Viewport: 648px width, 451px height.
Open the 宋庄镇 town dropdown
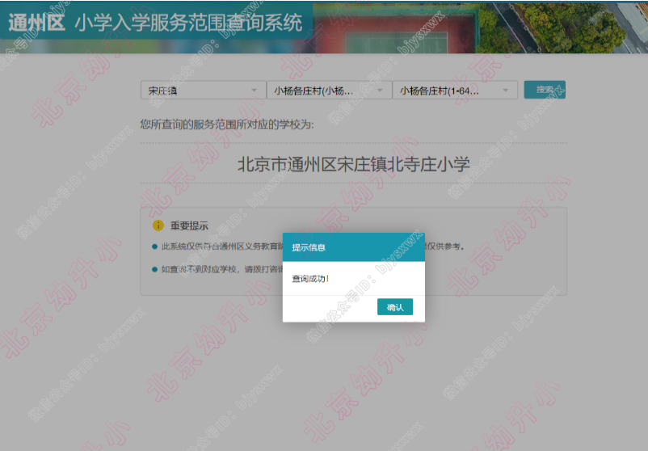point(203,91)
